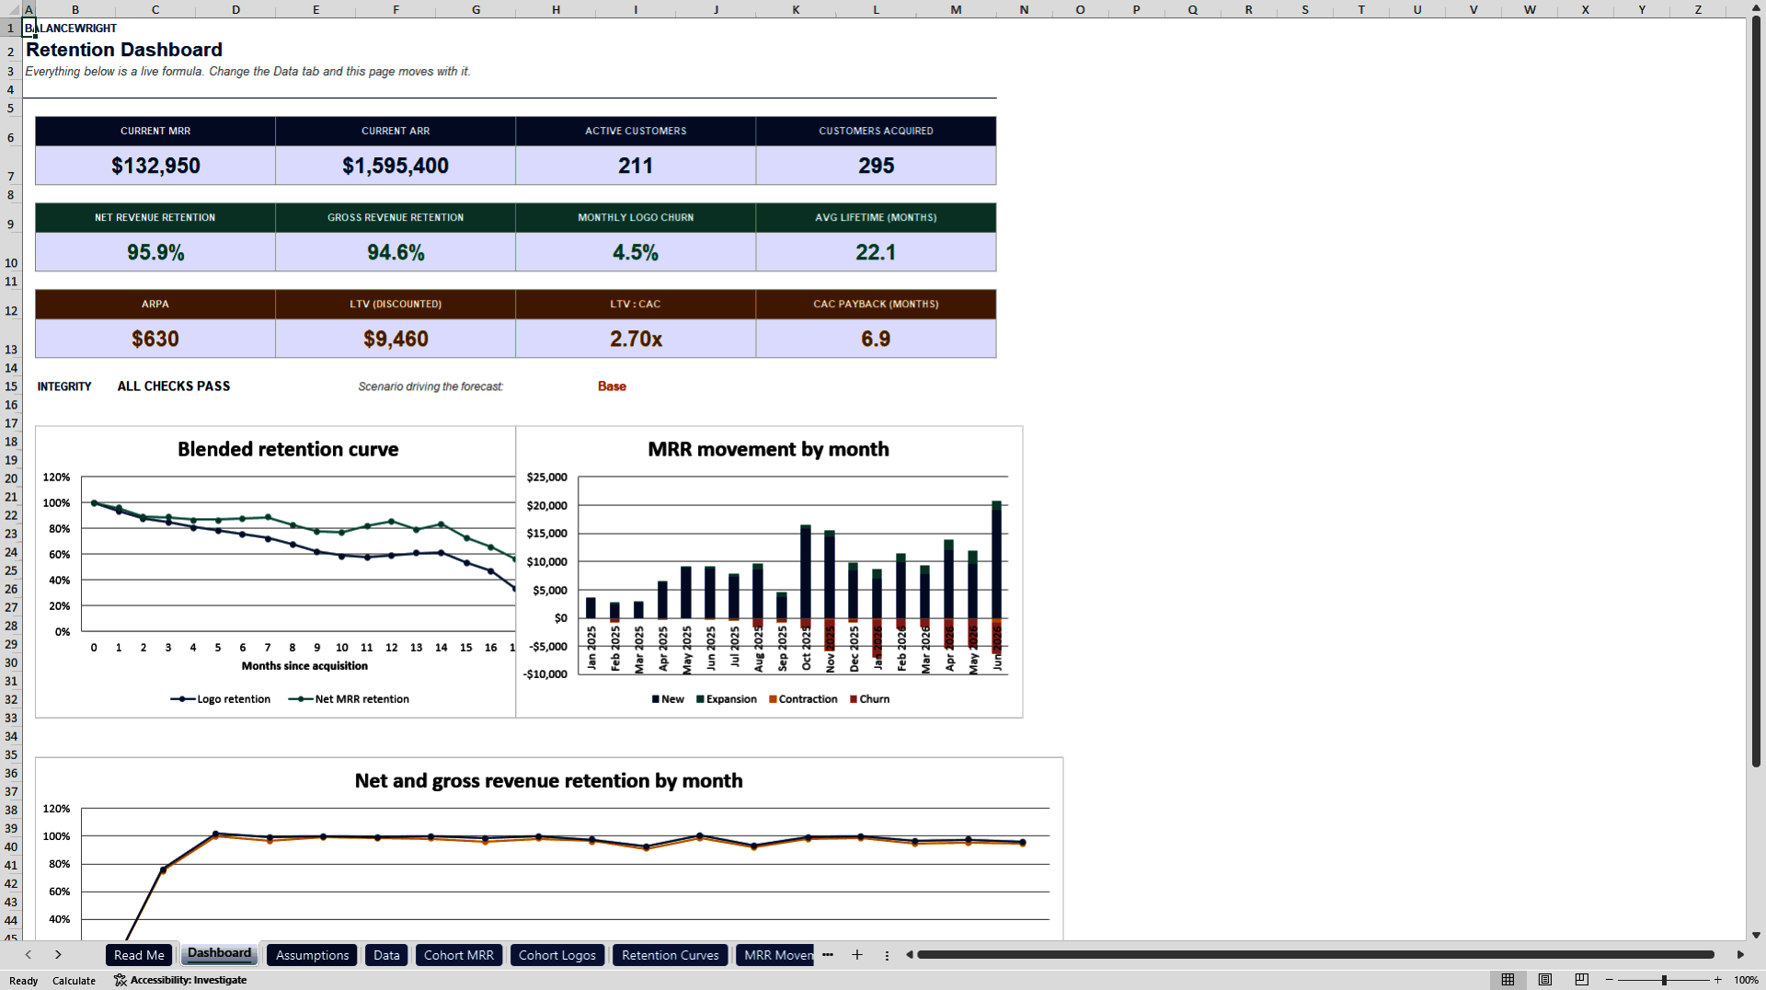Select Customers Acquired value 295
This screenshot has height=990, width=1766.
pos(876,166)
